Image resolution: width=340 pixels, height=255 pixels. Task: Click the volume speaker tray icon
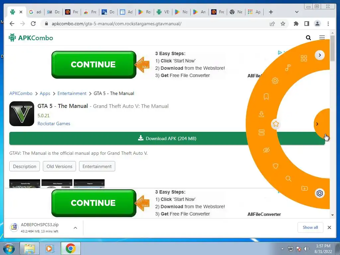point(306,249)
